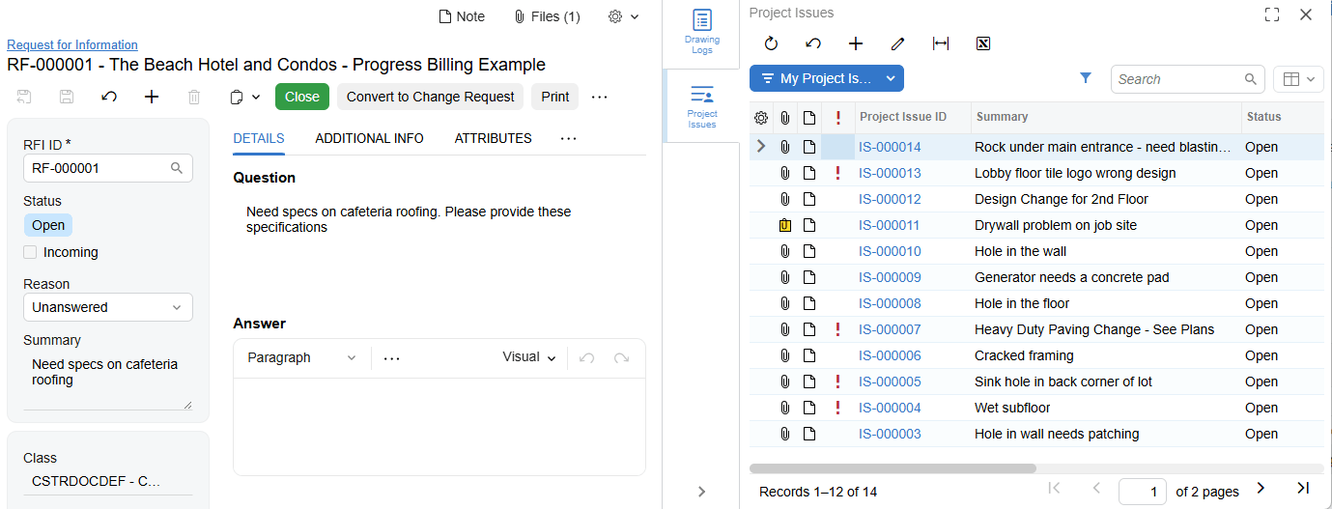Screen dimensions: 1332x509
Task: Refresh the Project Issues list
Action: click(x=771, y=43)
